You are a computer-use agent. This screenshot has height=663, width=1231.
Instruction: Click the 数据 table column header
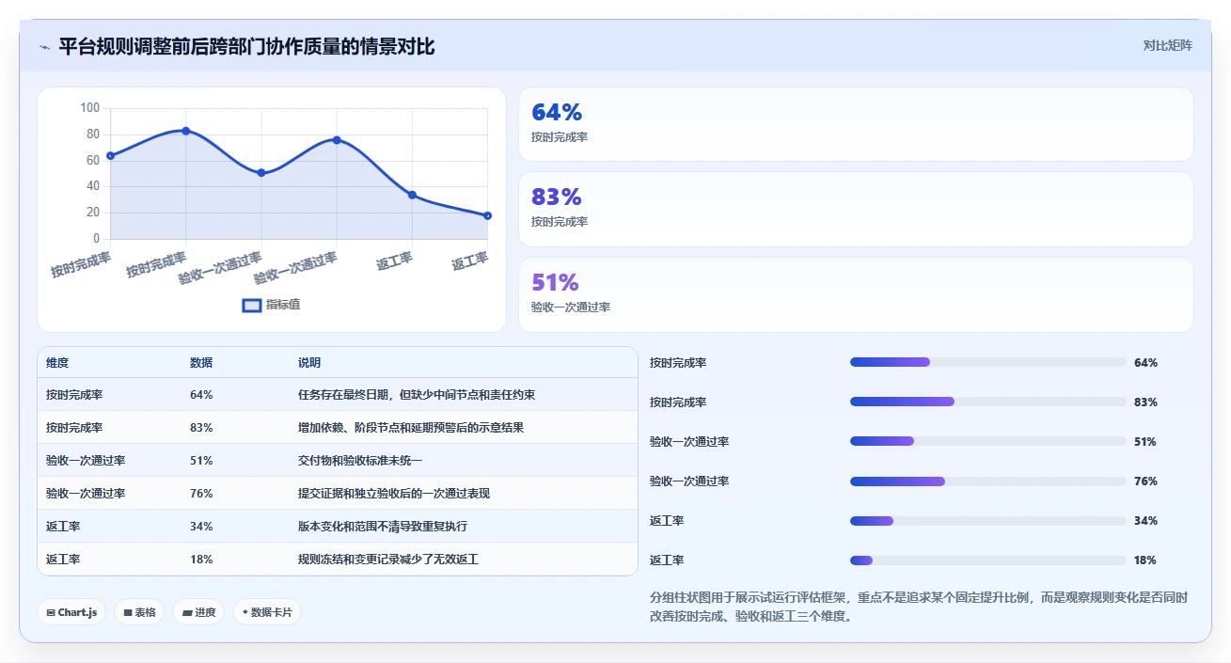coord(201,362)
